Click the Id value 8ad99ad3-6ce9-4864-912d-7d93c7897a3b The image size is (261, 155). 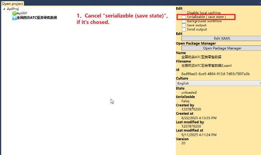point(215,74)
